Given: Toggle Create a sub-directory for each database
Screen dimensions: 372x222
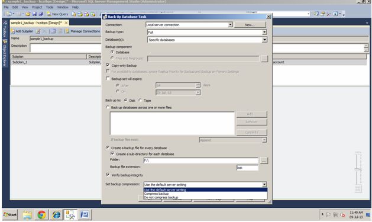Looking at the screenshot, I should 112,153.
